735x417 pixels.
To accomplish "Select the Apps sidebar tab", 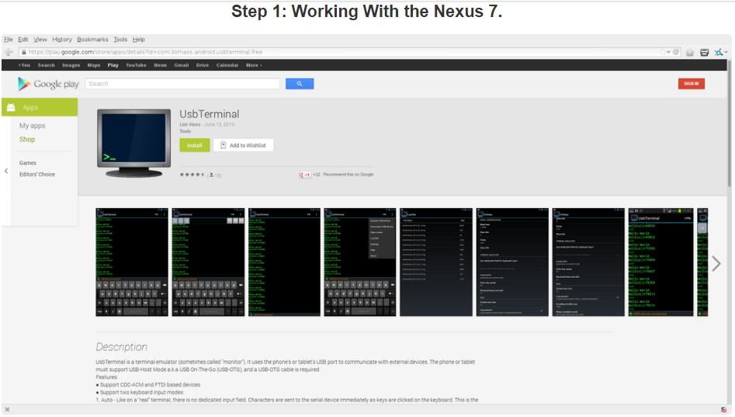I will pos(40,107).
